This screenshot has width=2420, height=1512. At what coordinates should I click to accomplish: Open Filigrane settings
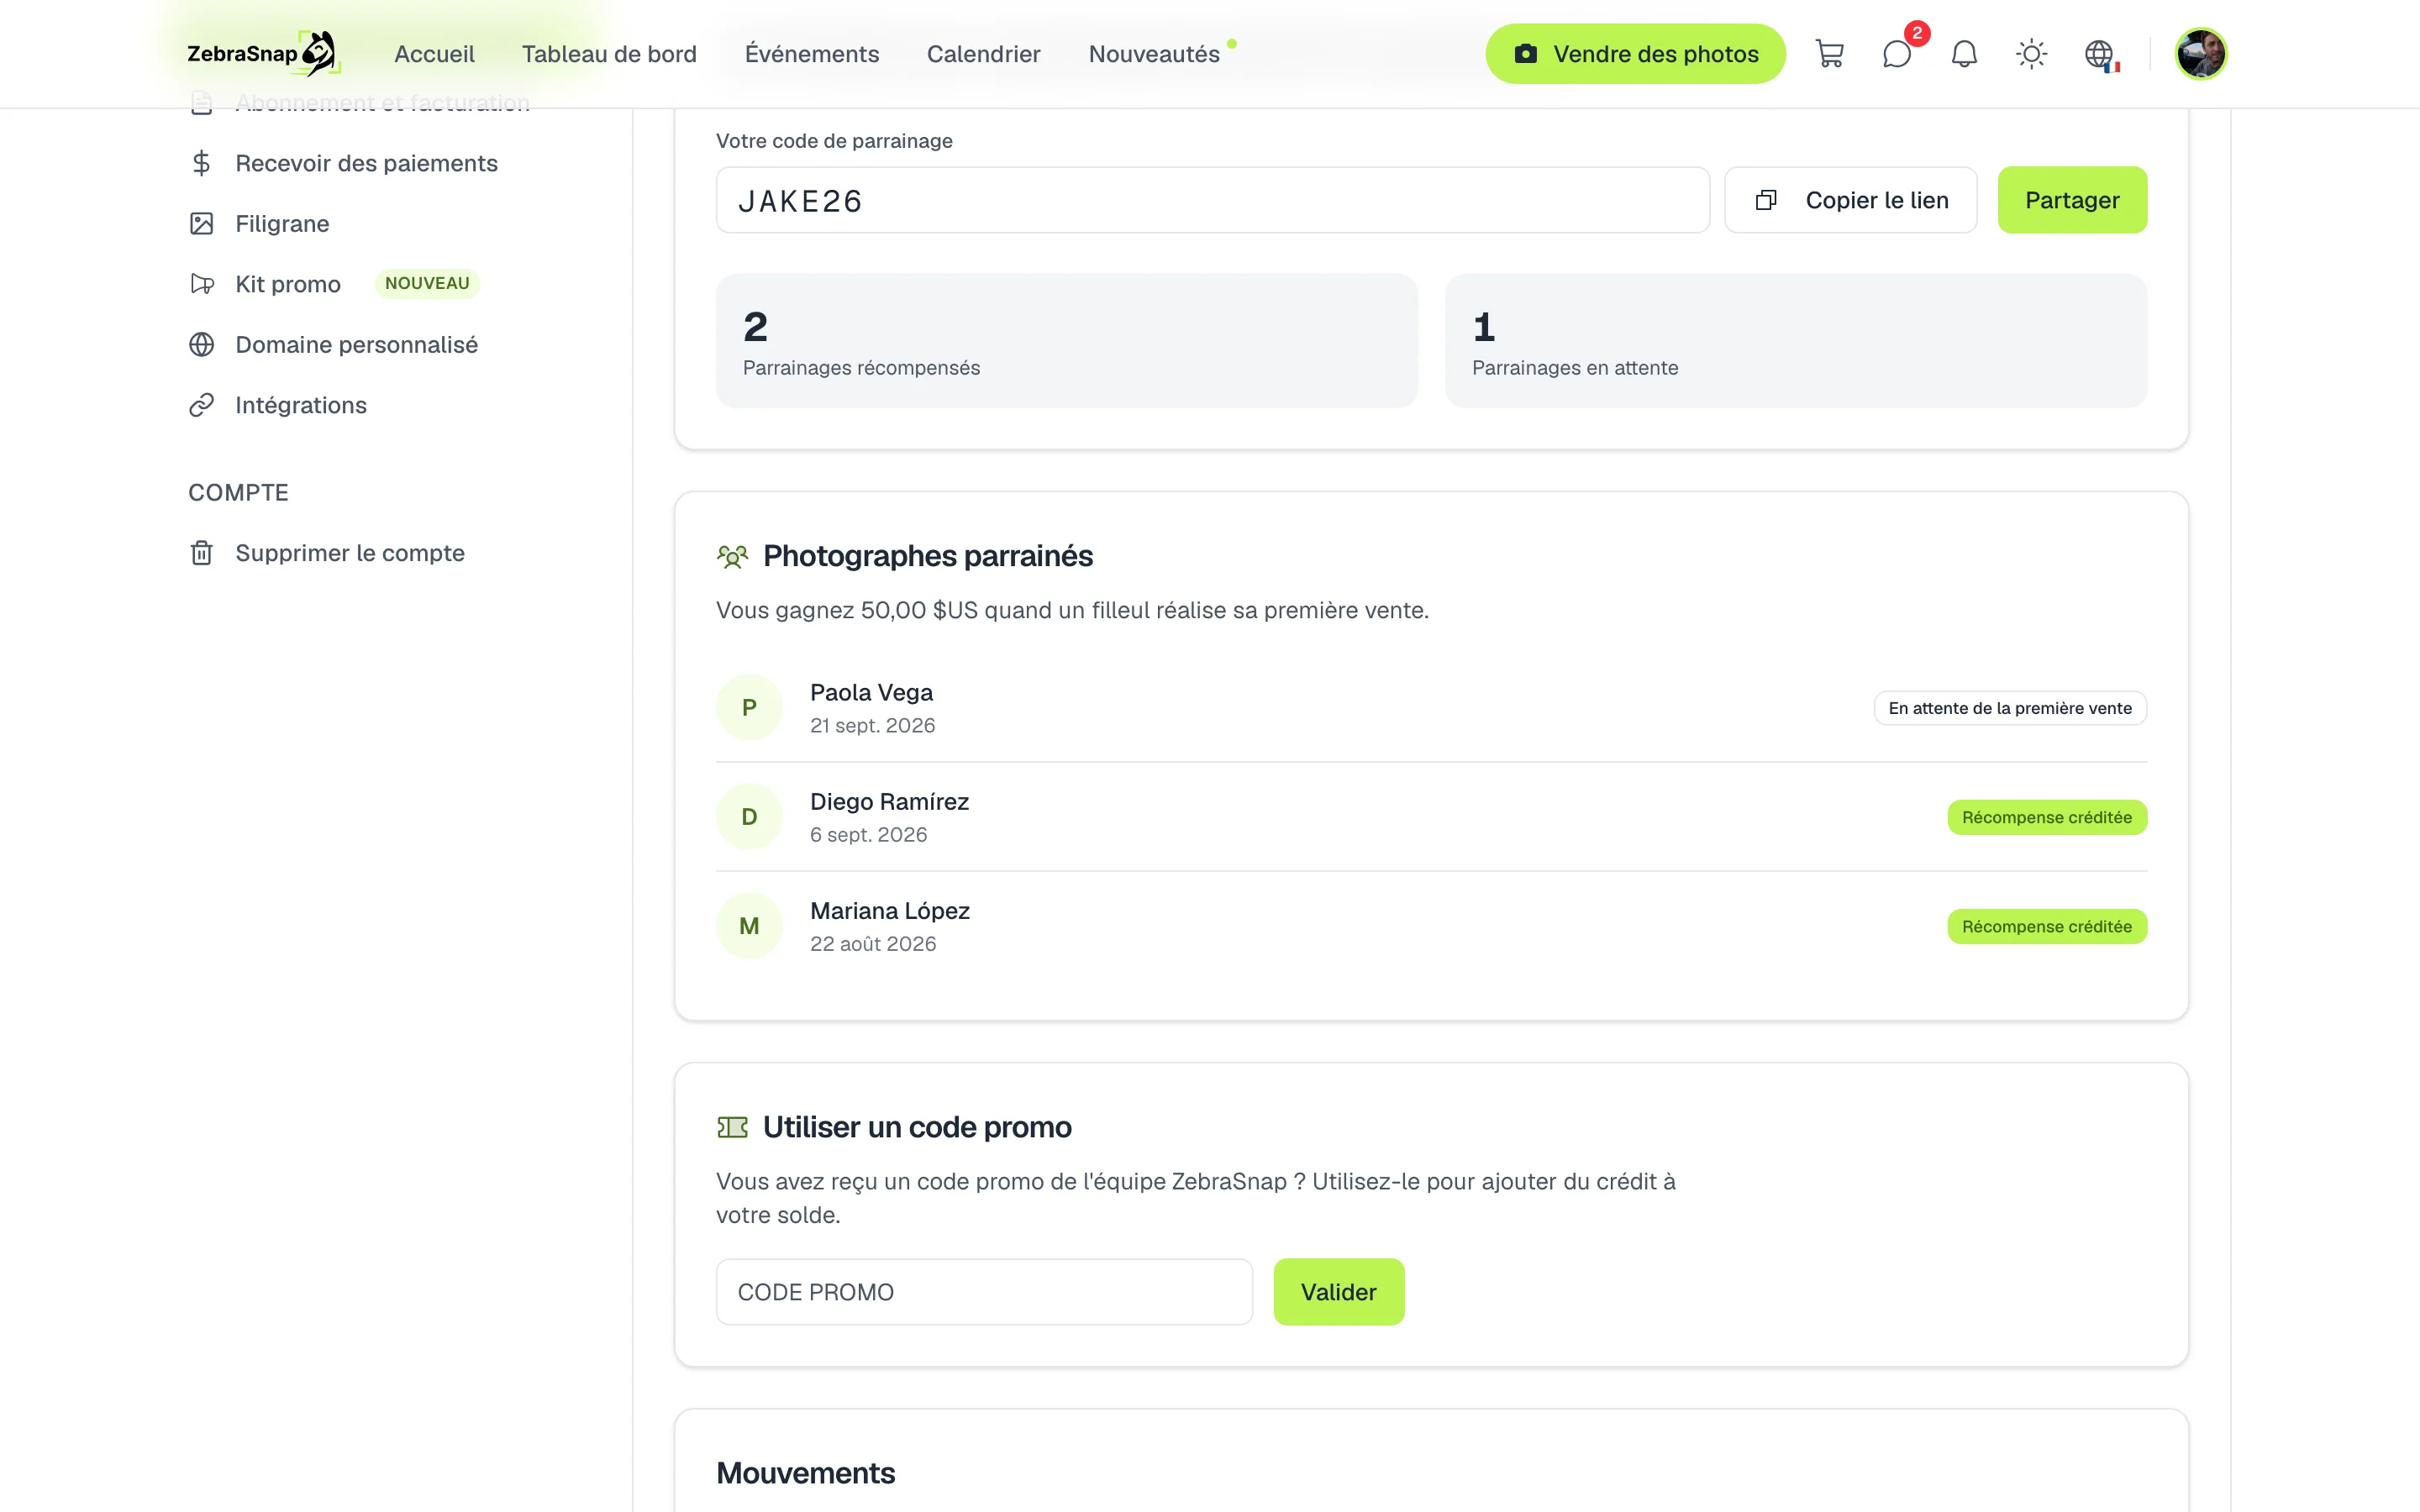coord(282,224)
